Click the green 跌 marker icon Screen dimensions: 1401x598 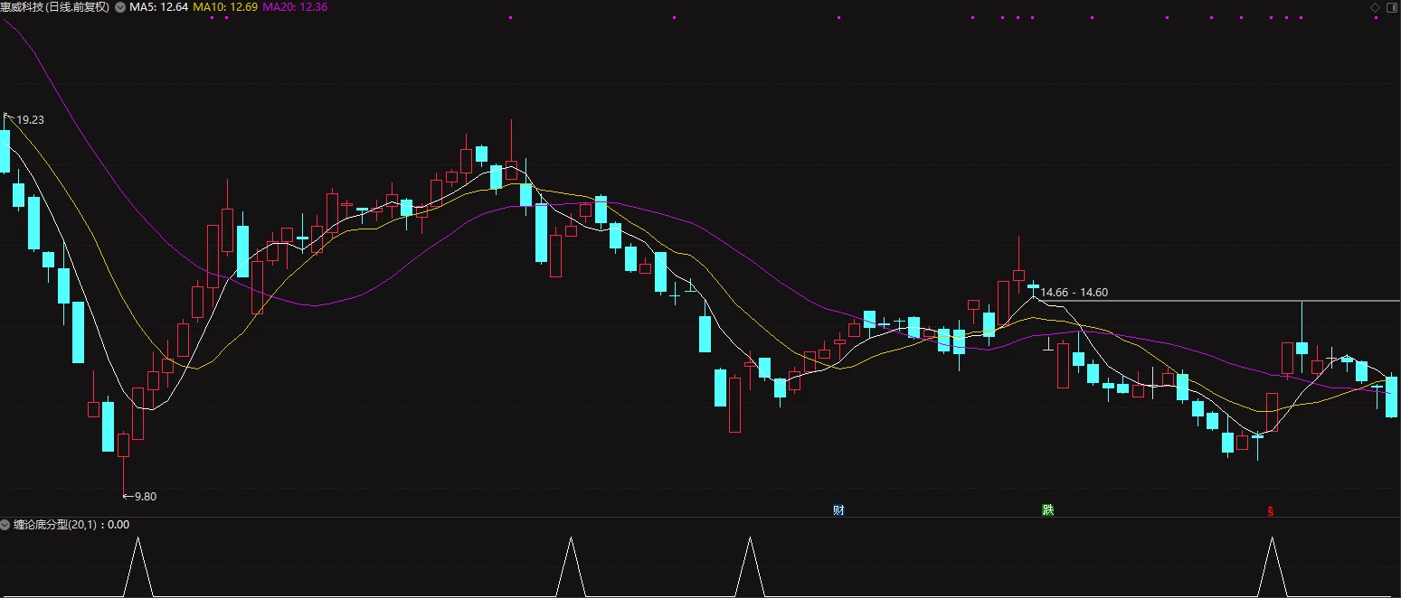pyautogui.click(x=1047, y=510)
